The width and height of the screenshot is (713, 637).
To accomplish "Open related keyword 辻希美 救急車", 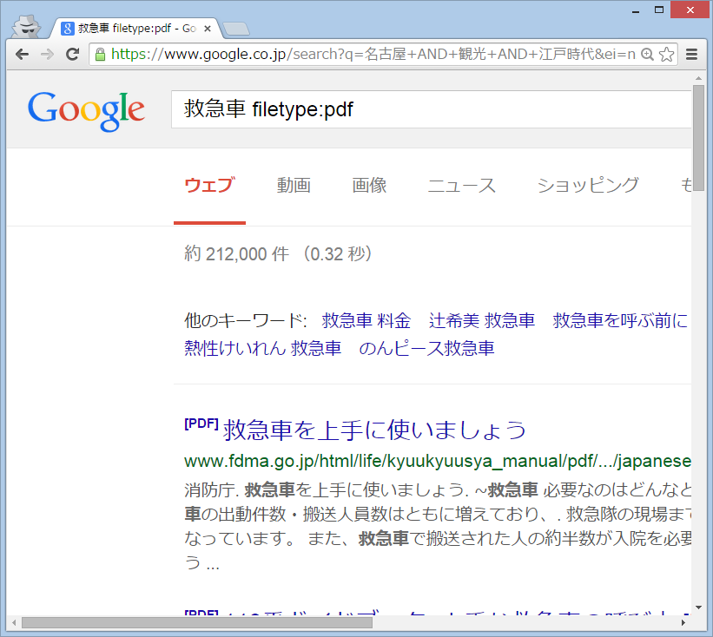I will click(x=481, y=321).
